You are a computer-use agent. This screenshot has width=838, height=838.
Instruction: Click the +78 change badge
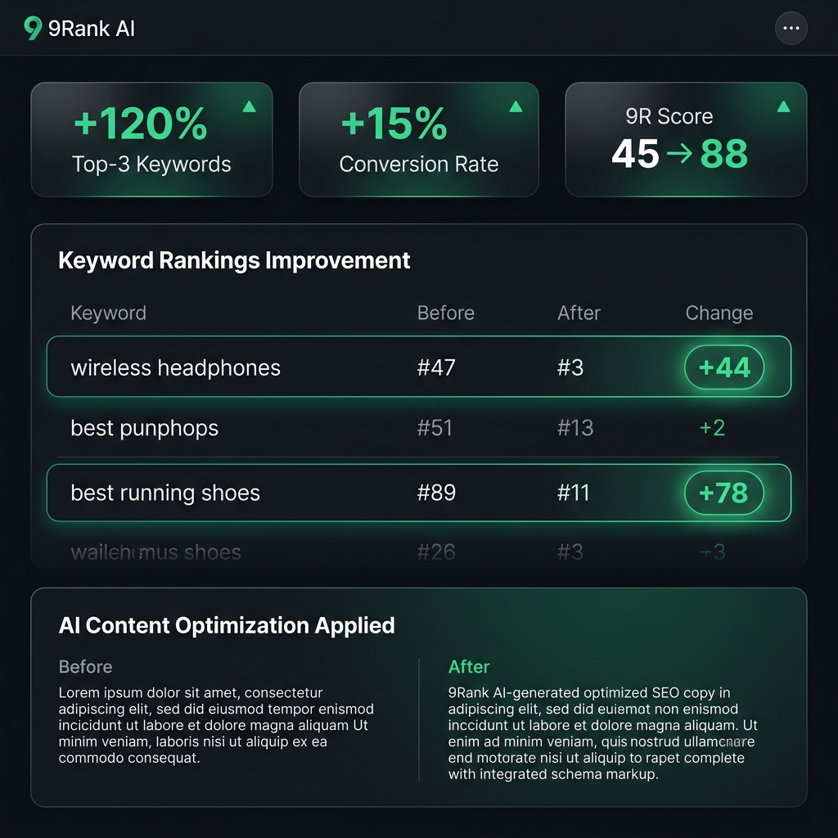tap(724, 493)
